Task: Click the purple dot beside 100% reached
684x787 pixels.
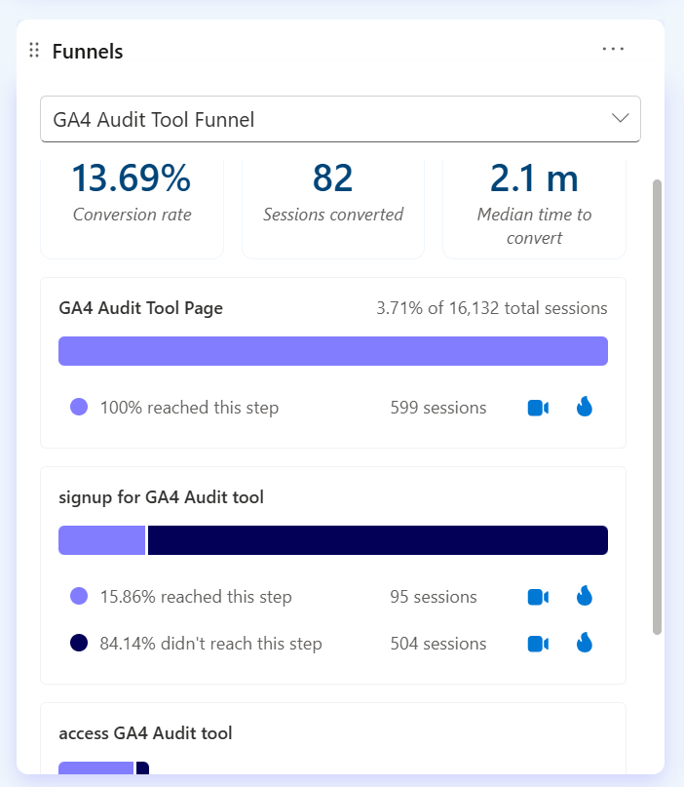Action: (79, 407)
